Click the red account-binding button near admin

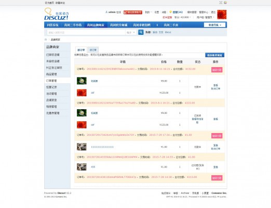[133, 12]
